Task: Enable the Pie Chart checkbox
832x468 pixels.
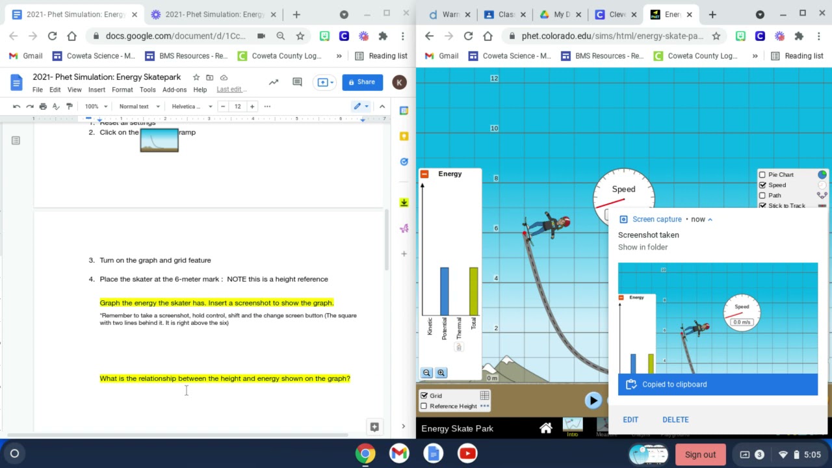Action: 762,175
